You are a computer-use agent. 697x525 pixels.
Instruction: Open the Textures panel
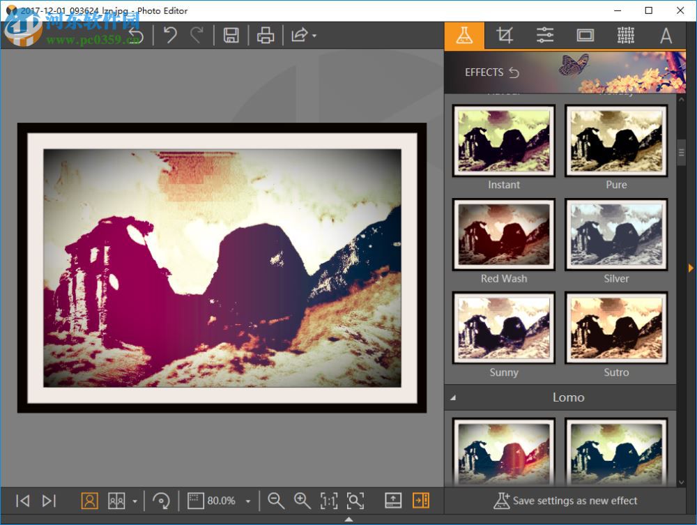coord(625,36)
